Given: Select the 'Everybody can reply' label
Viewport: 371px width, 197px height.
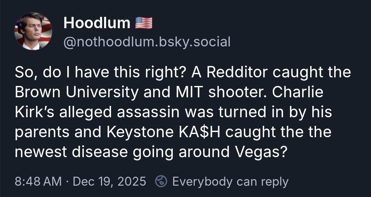Looking at the screenshot, I should click(x=230, y=181).
